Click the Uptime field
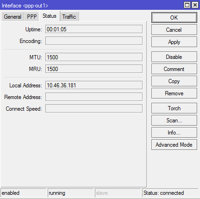Screen dimensions: 200x199 [x=94, y=29]
